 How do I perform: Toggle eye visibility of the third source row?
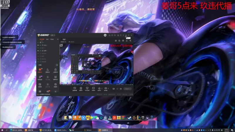tap(38, 48)
